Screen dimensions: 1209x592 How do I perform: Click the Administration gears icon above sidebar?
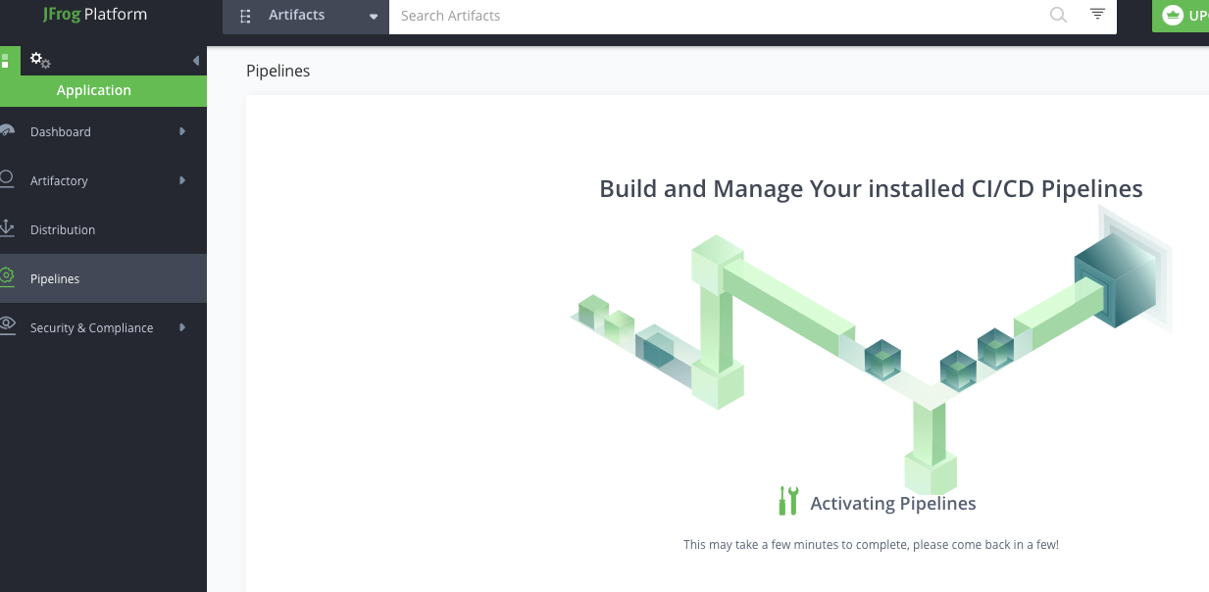40,60
